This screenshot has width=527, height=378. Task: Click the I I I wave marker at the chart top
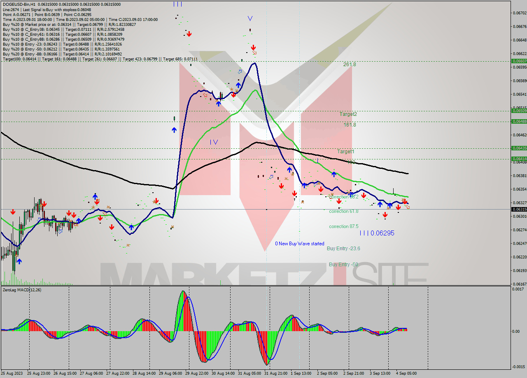(x=177, y=4)
